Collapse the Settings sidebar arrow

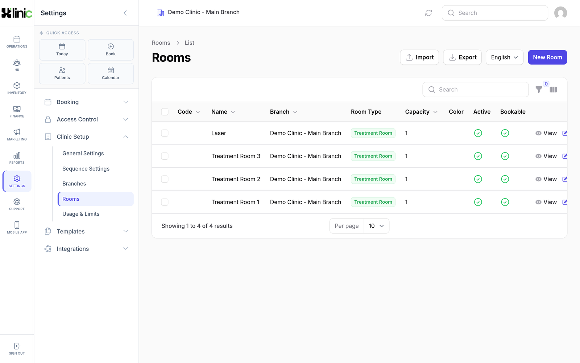pos(125,13)
